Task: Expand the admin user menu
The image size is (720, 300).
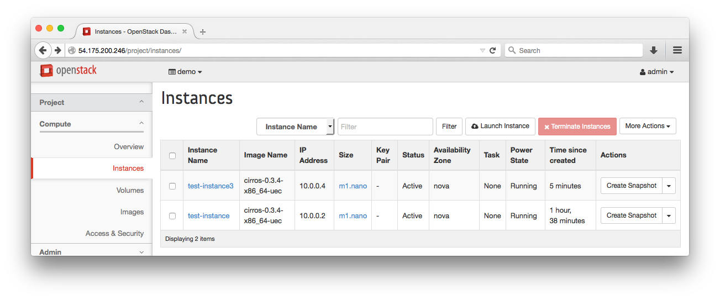Action: click(x=657, y=72)
